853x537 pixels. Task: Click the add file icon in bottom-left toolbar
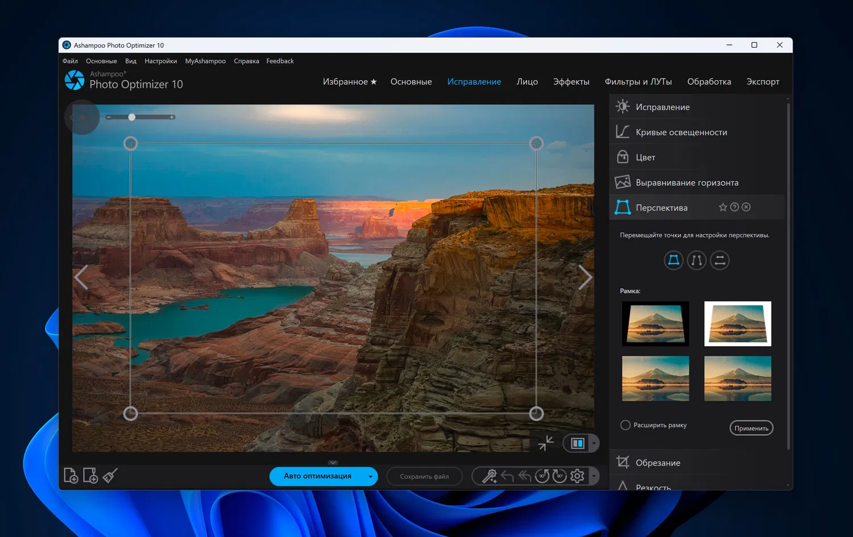click(x=71, y=476)
